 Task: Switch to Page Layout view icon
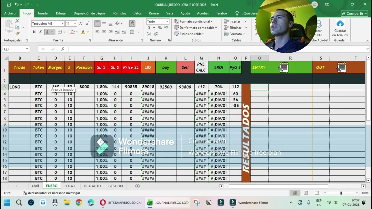coord(306,193)
